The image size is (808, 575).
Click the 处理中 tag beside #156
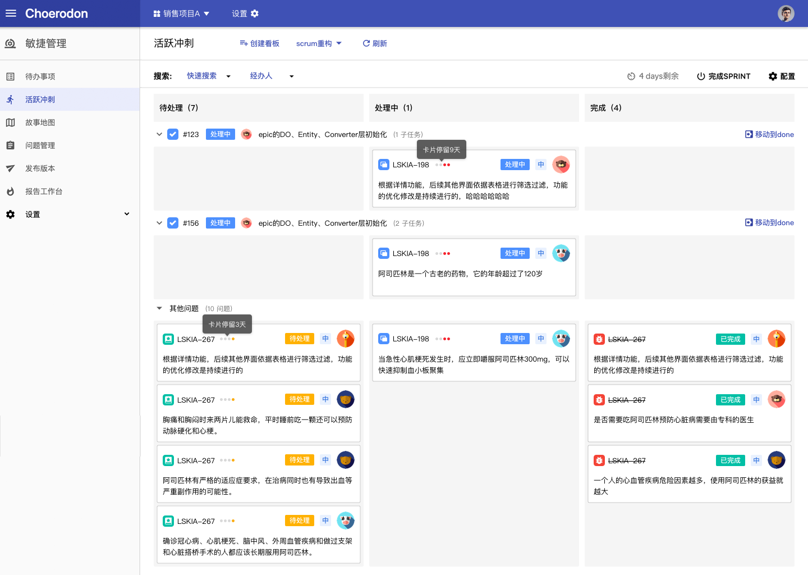point(221,223)
